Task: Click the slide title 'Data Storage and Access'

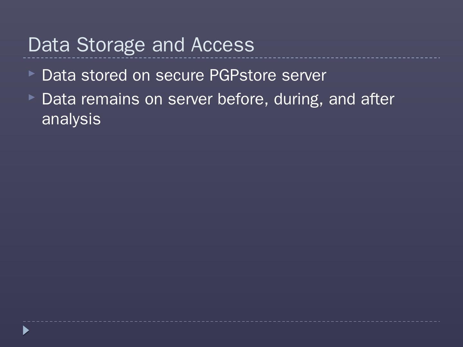Action: (x=141, y=44)
